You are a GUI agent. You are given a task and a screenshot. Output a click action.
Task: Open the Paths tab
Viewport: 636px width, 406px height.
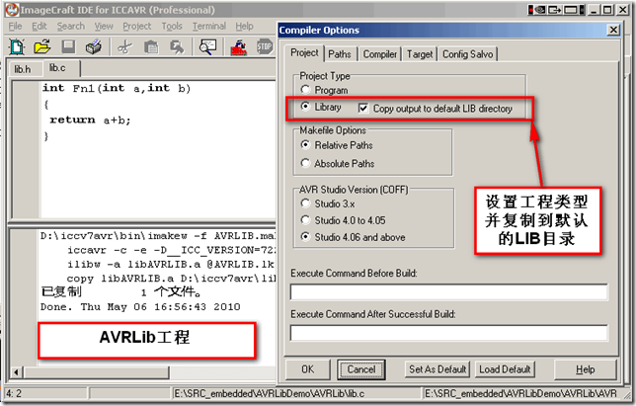[340, 54]
